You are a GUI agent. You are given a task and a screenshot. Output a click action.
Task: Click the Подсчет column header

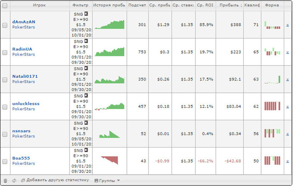(x=137, y=5)
